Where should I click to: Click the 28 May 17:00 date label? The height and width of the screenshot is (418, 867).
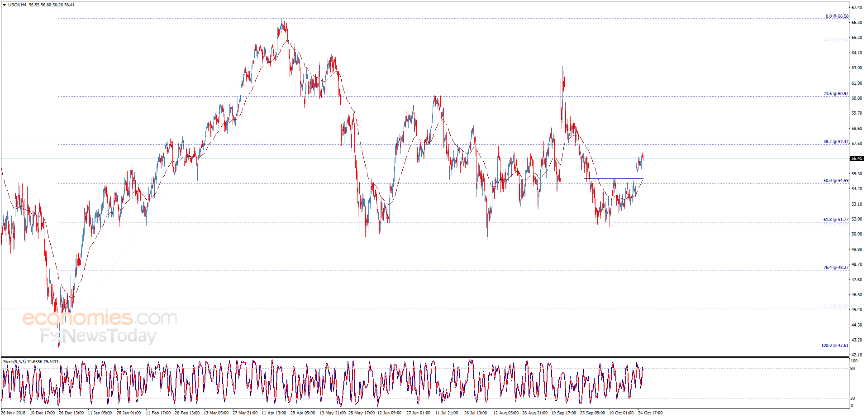pyautogui.click(x=362, y=413)
